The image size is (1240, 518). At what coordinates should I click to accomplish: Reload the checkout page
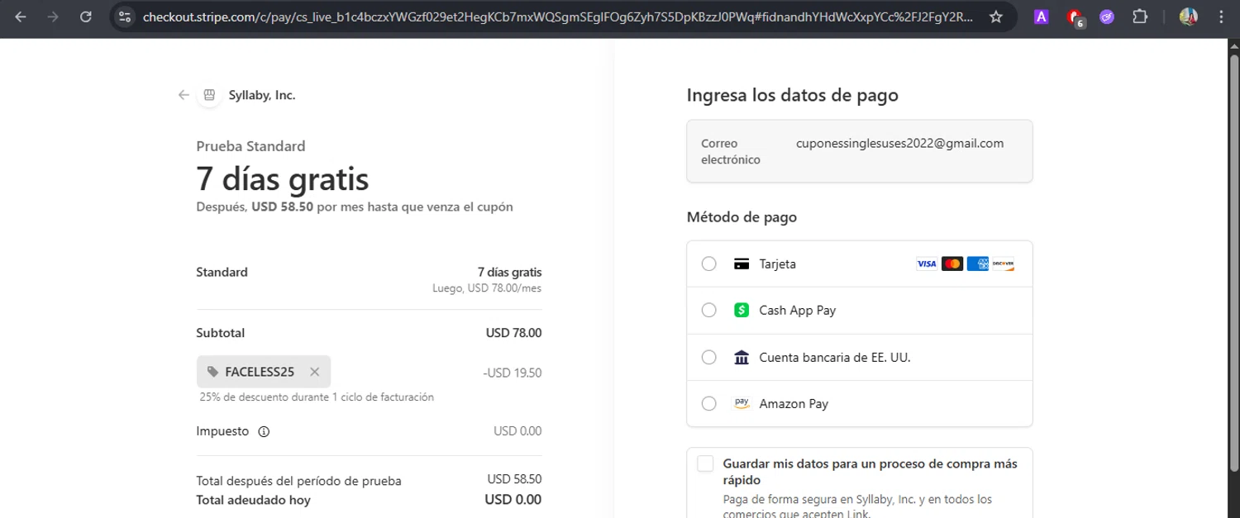pyautogui.click(x=86, y=17)
